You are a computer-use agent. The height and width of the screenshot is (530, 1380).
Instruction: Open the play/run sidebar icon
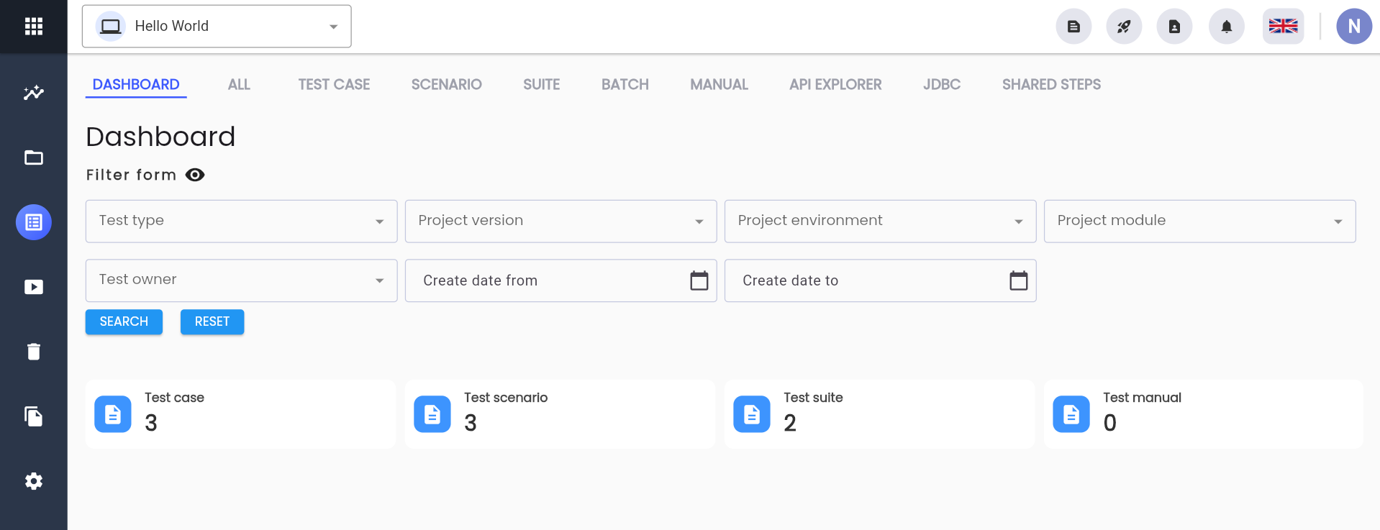34,287
